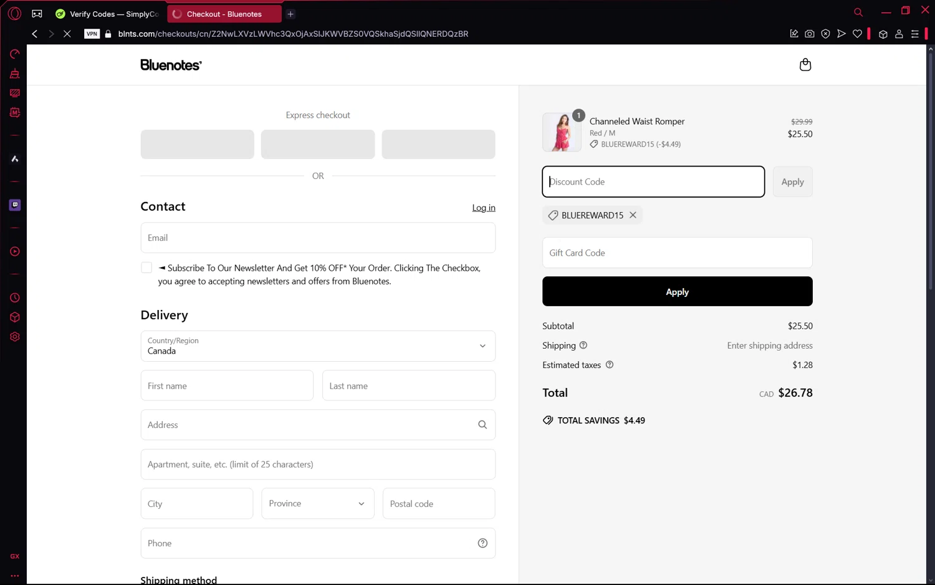Viewport: 935px width, 585px height.
Task: Open the profile account icon
Action: click(899, 34)
